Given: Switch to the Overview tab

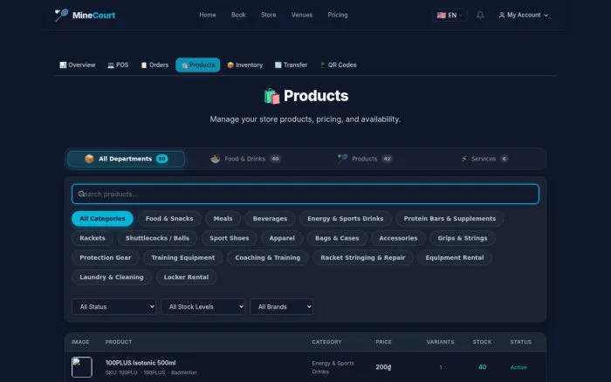Looking at the screenshot, I should point(77,65).
